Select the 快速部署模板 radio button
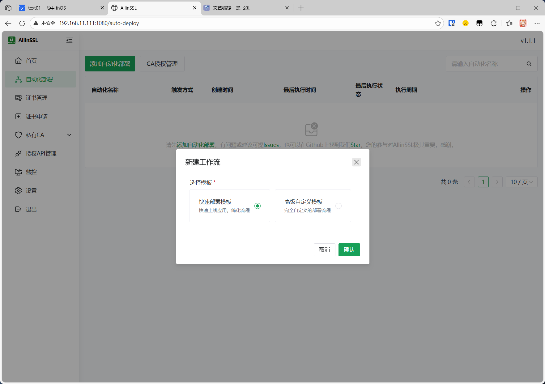This screenshot has width=545, height=384. [x=258, y=206]
